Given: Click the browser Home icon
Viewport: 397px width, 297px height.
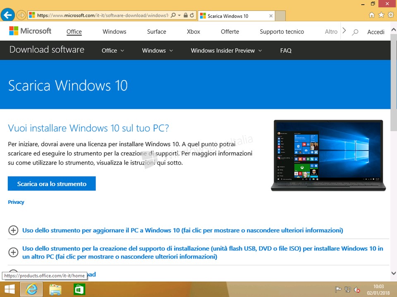Looking at the screenshot, I should pos(371,15).
